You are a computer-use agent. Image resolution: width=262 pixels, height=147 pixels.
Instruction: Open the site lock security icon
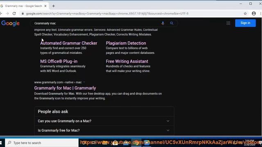coord(23,13)
